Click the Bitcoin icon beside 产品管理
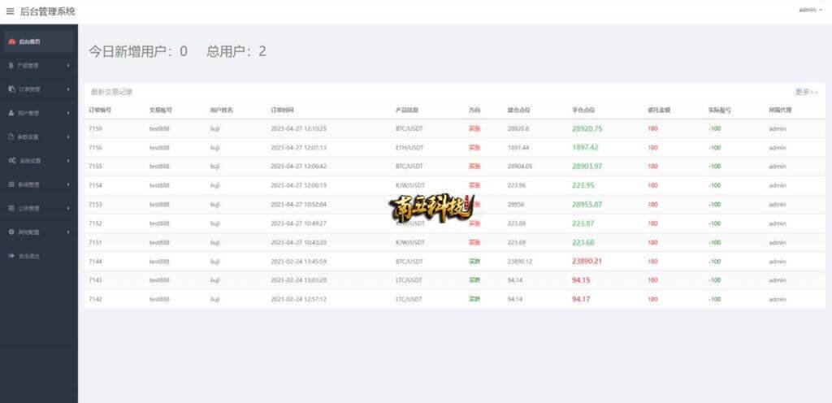The height and width of the screenshot is (403, 832). click(11, 65)
